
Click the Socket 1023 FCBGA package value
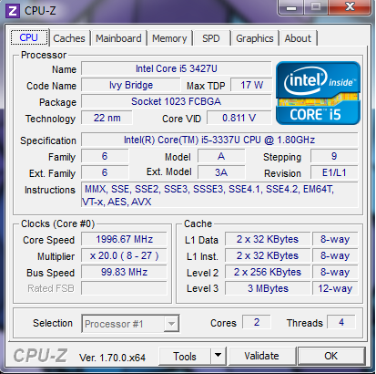pyautogui.click(x=177, y=101)
